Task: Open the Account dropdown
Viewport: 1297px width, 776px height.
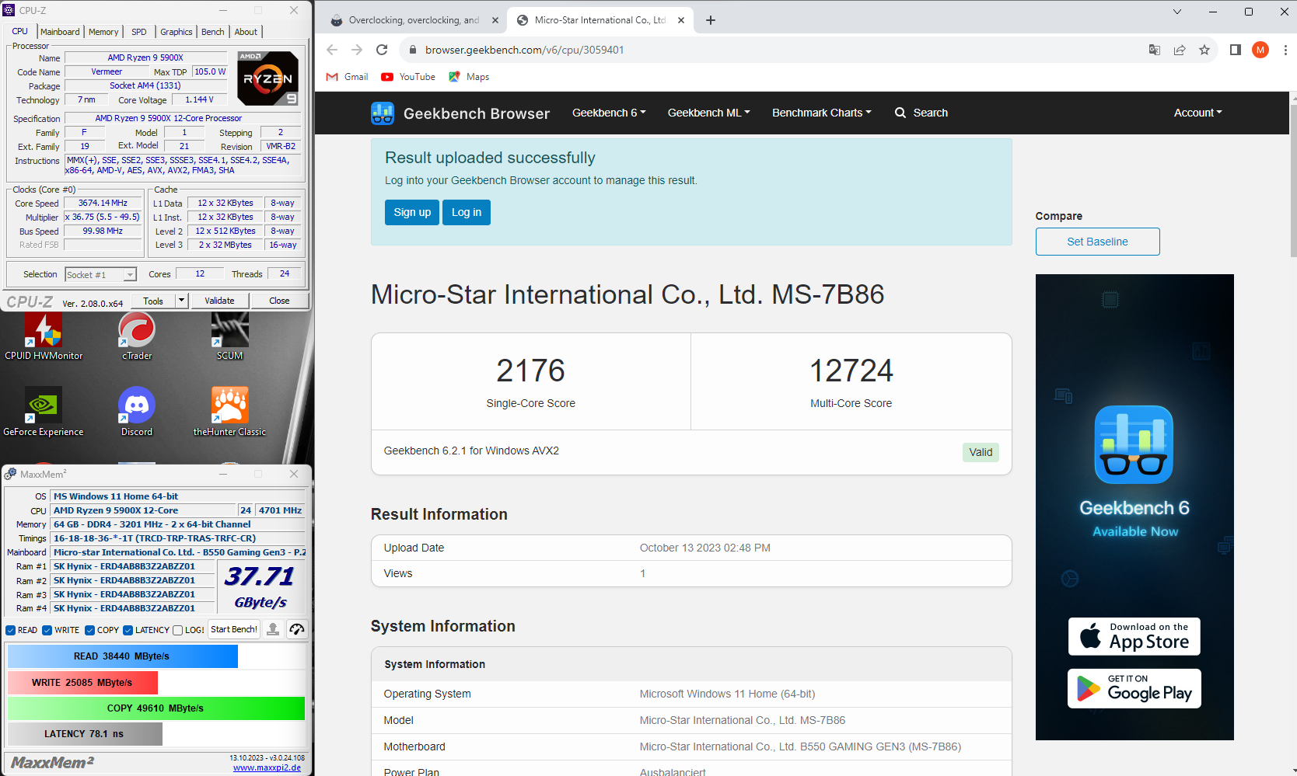Action: coord(1197,113)
